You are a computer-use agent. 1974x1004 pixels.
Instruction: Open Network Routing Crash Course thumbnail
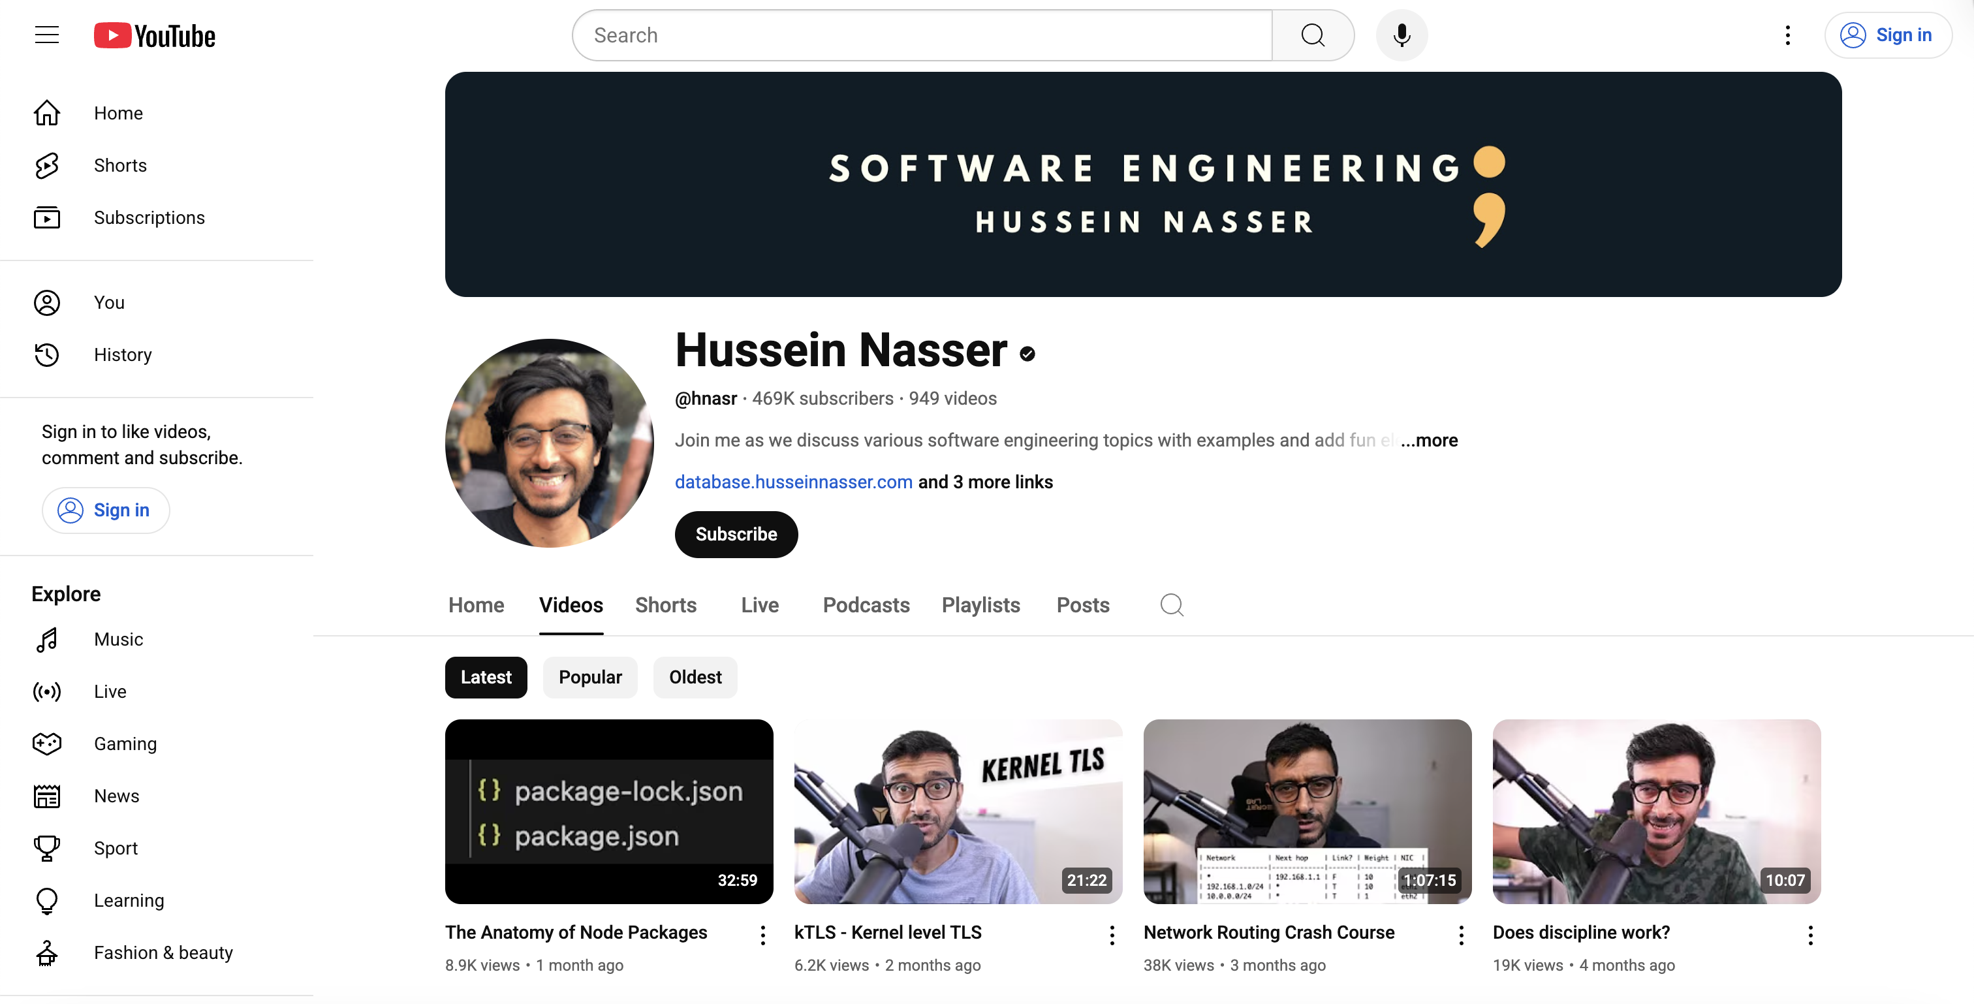1307,811
